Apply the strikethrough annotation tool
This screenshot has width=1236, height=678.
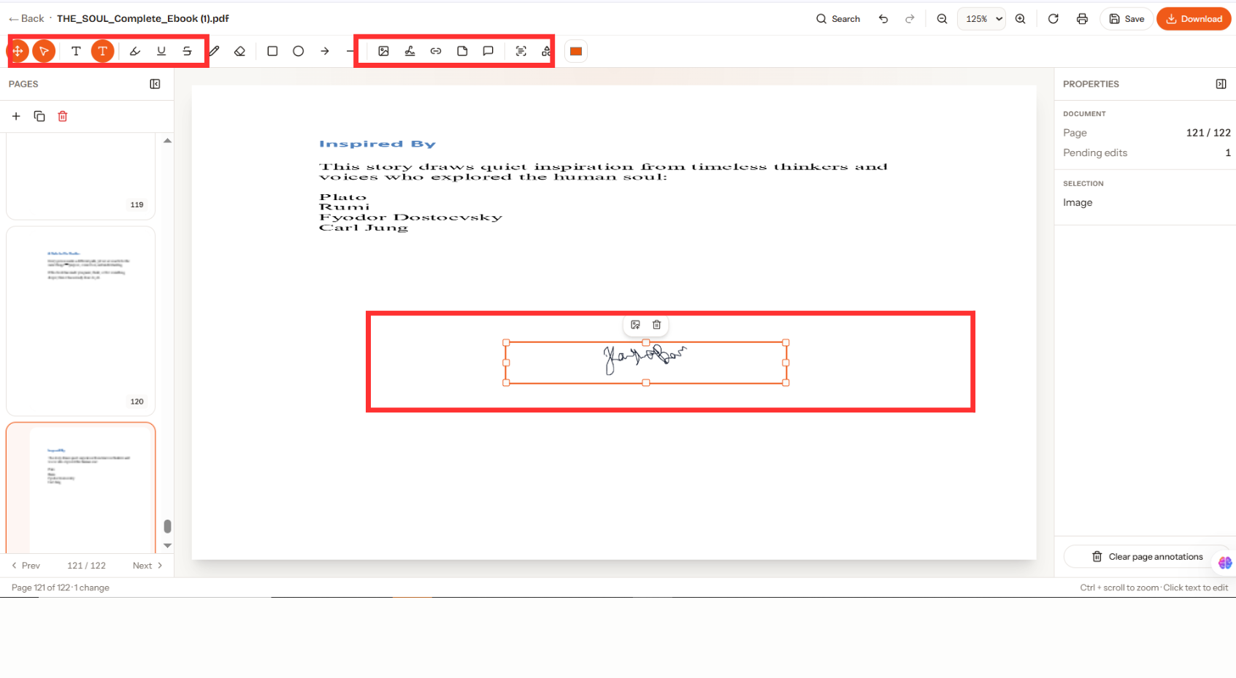pyautogui.click(x=188, y=51)
